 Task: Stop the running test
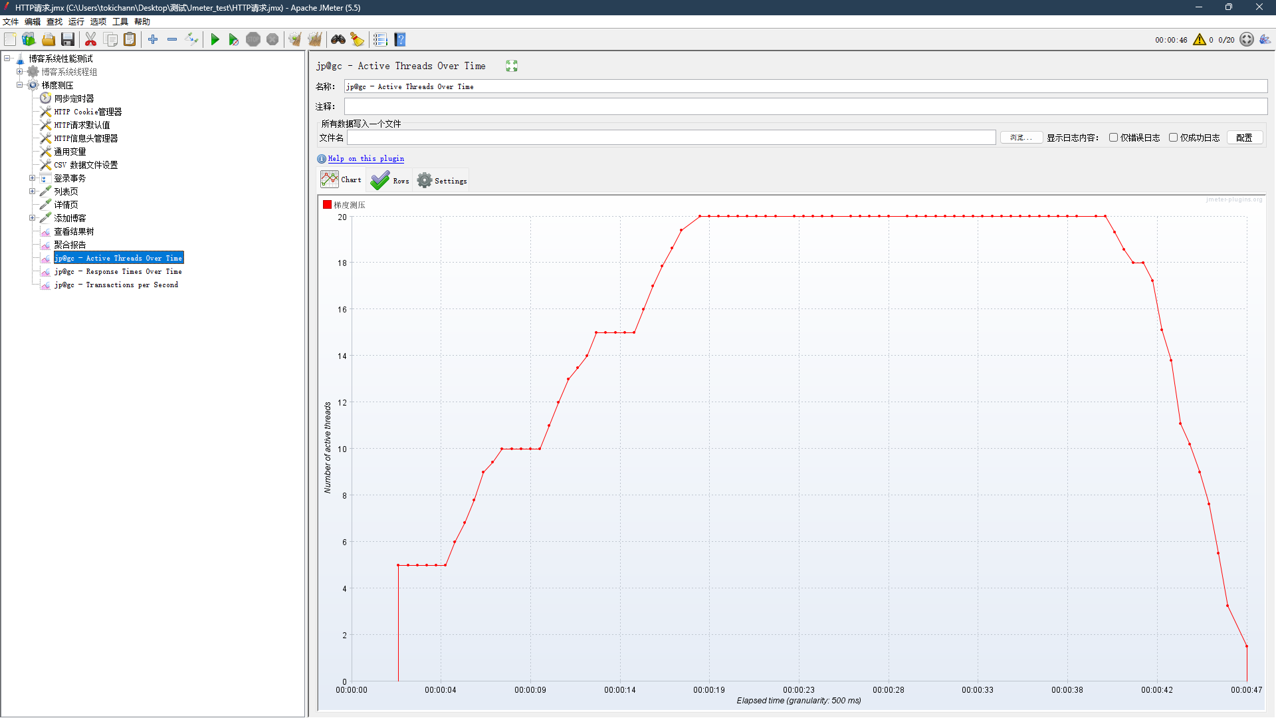253,40
